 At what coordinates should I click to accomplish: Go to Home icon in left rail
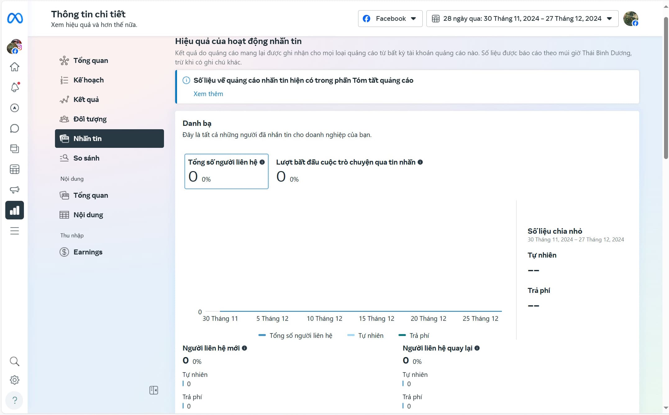[15, 67]
